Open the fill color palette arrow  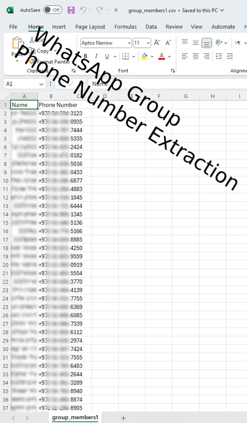(x=152, y=56)
